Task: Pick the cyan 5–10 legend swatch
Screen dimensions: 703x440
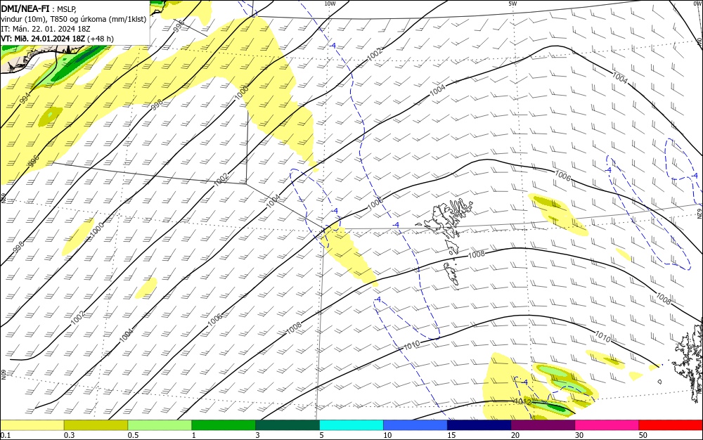Action: [x=351, y=425]
